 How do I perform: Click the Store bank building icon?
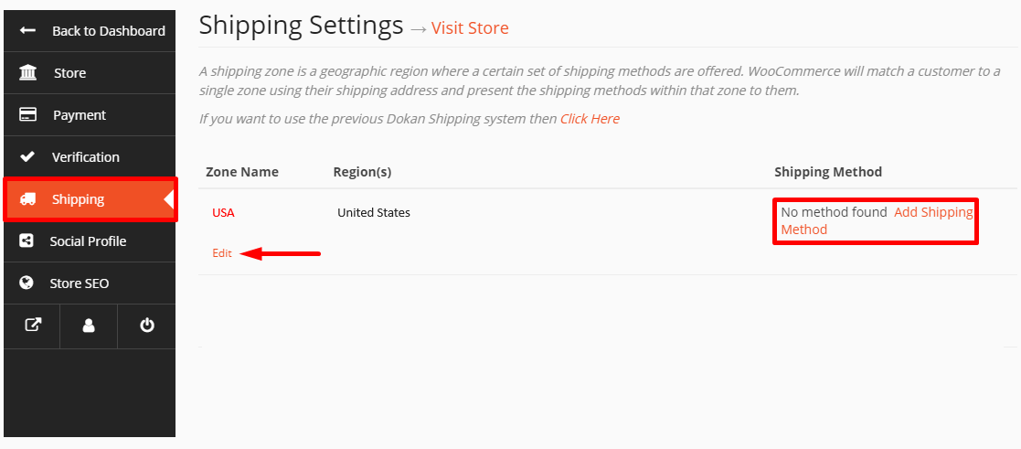click(28, 73)
